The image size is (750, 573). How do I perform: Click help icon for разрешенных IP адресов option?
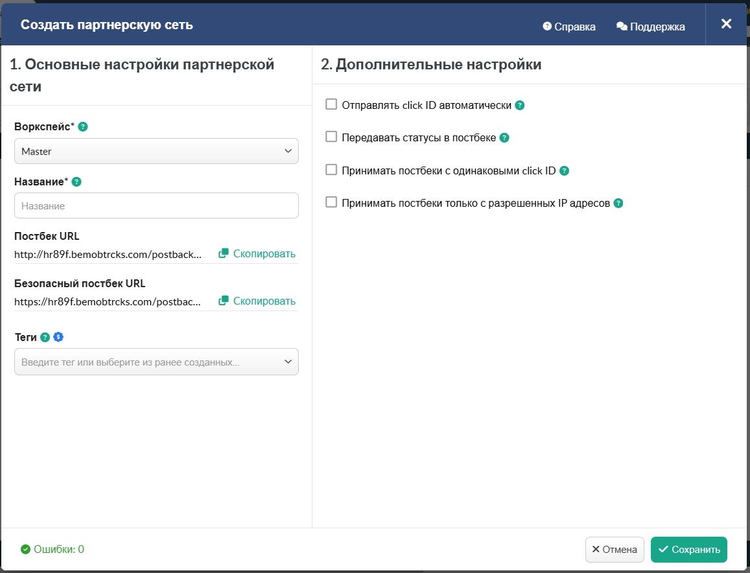click(618, 204)
